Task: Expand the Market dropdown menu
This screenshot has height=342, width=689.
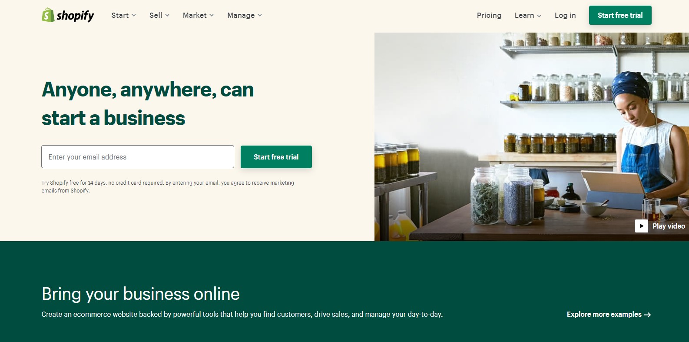Action: pos(198,15)
